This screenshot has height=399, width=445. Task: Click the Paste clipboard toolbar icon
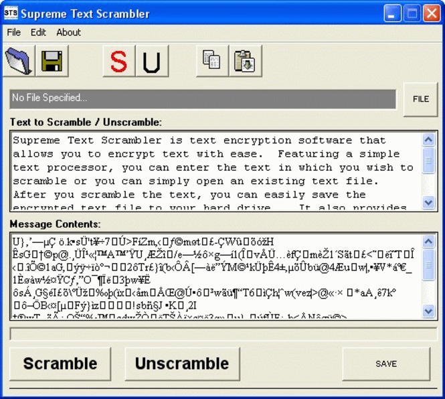(x=245, y=60)
